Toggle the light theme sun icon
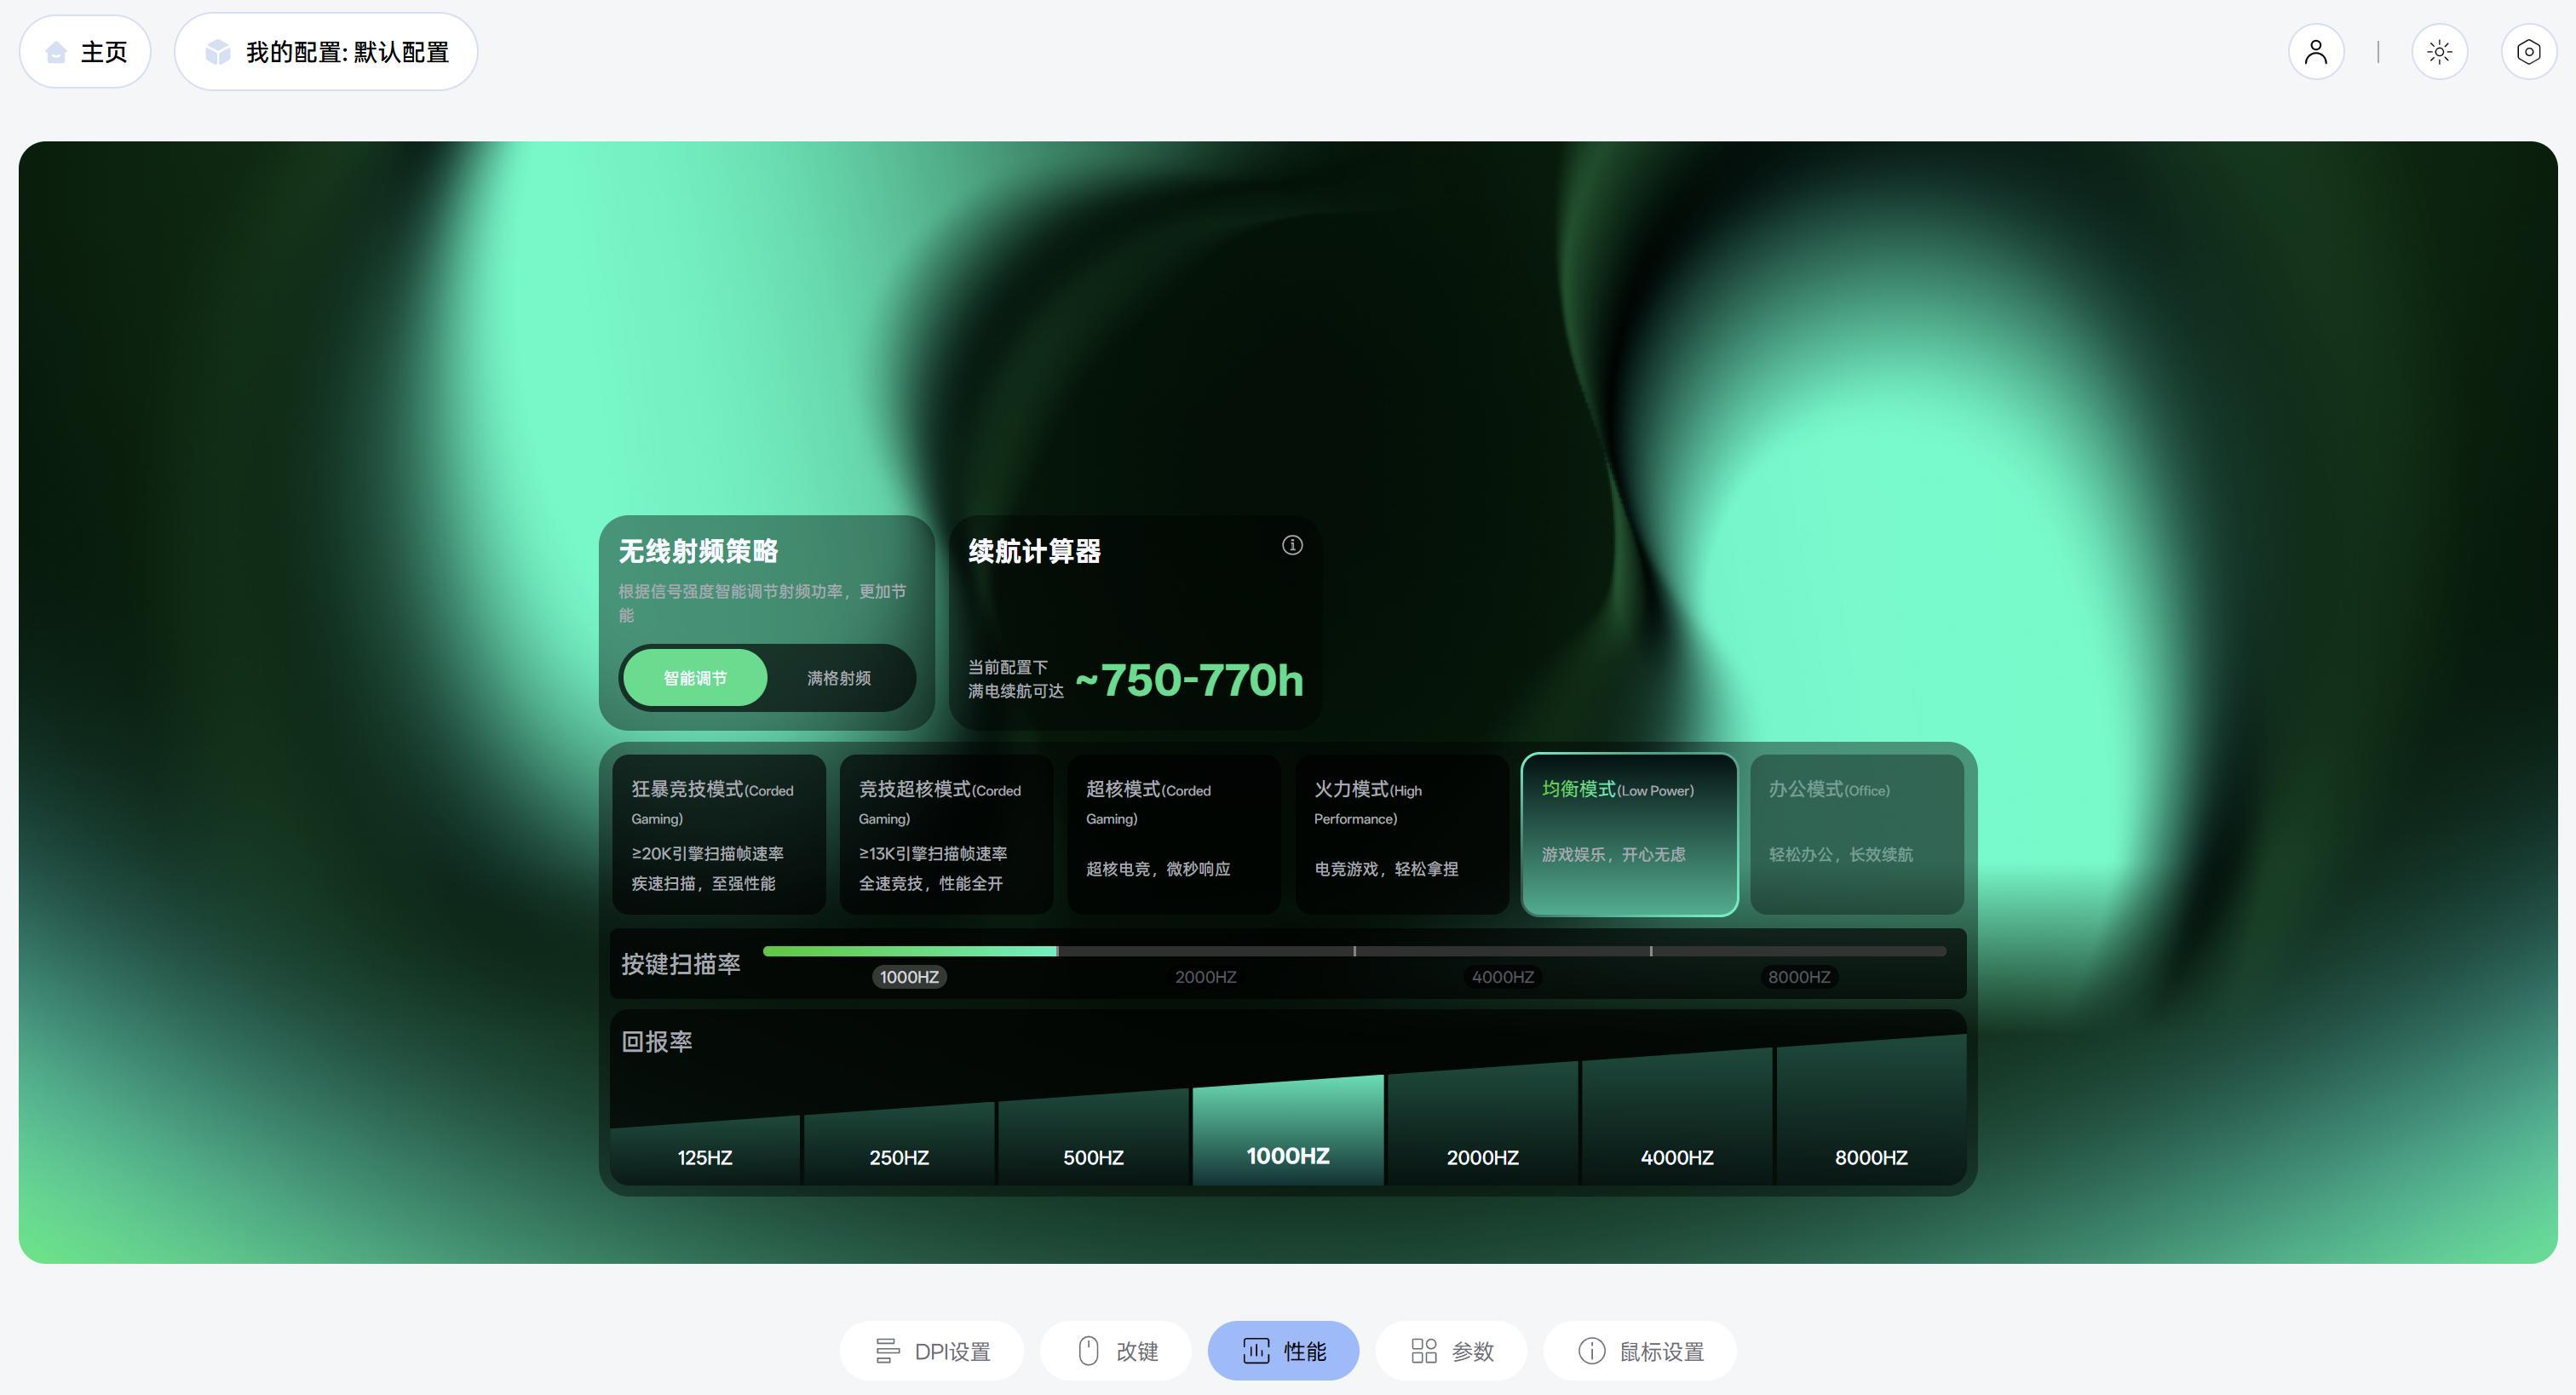This screenshot has height=1395, width=2576. tap(2439, 52)
